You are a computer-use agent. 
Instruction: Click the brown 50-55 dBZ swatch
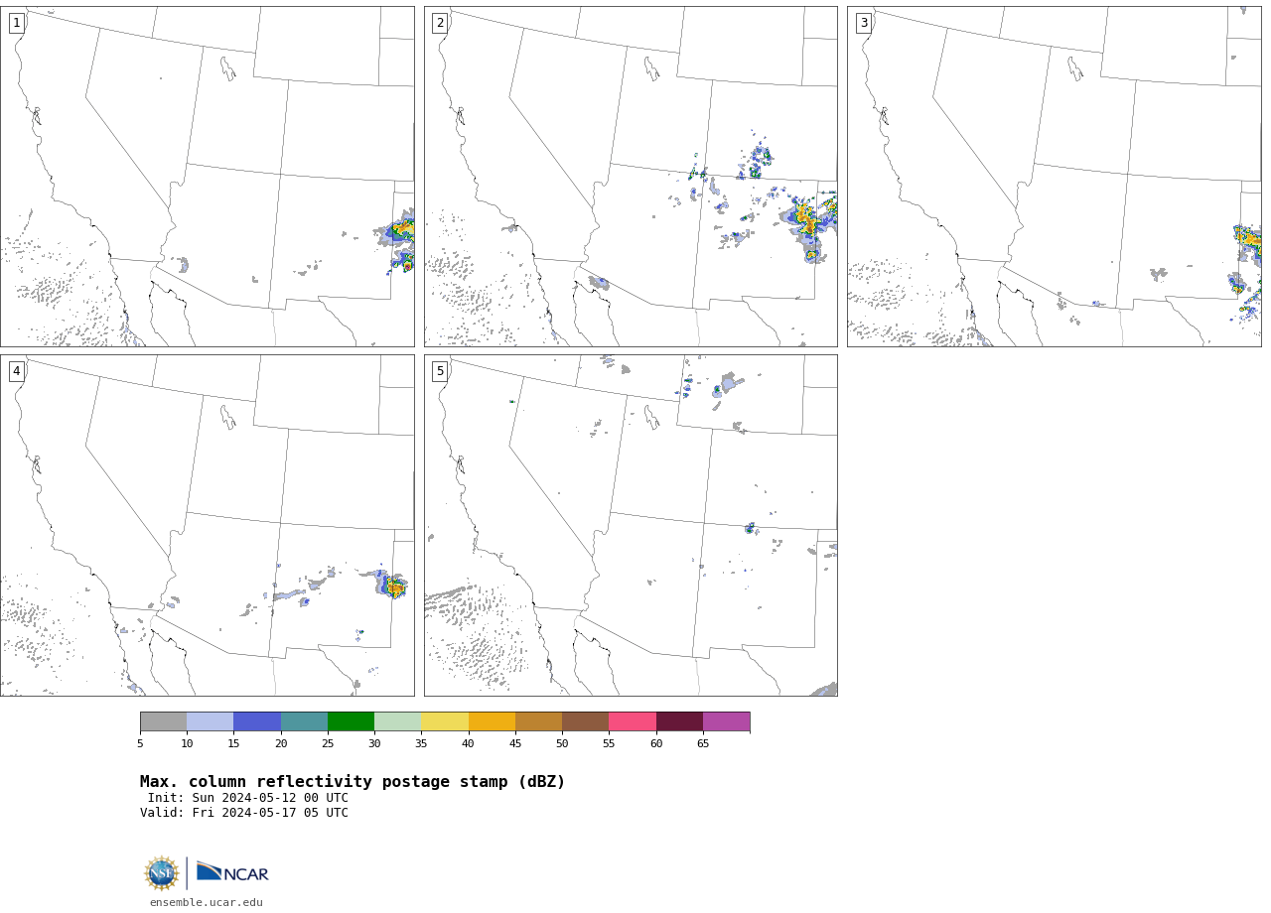pyautogui.click(x=586, y=721)
